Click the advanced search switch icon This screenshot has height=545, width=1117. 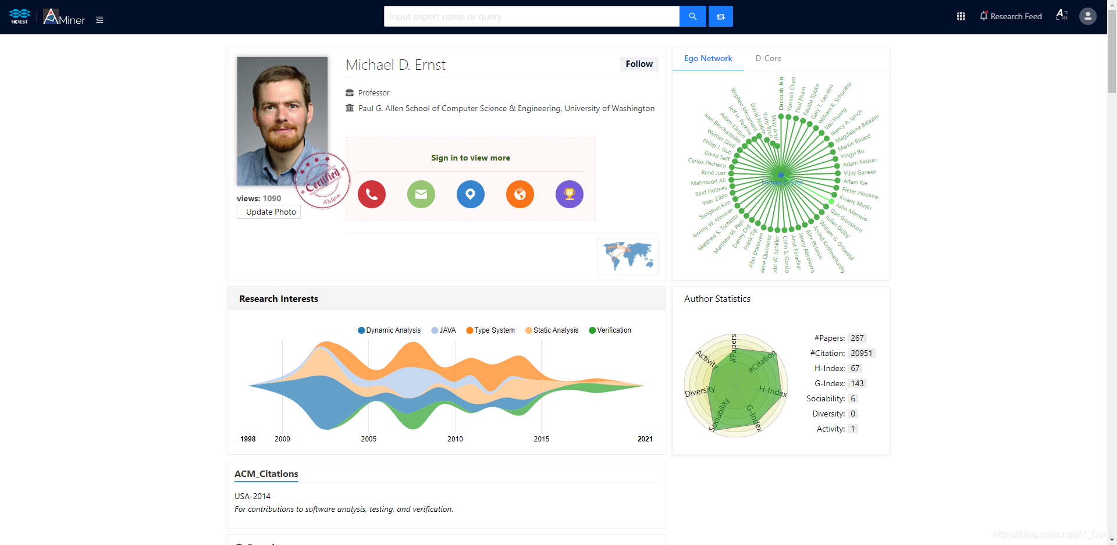pos(720,16)
